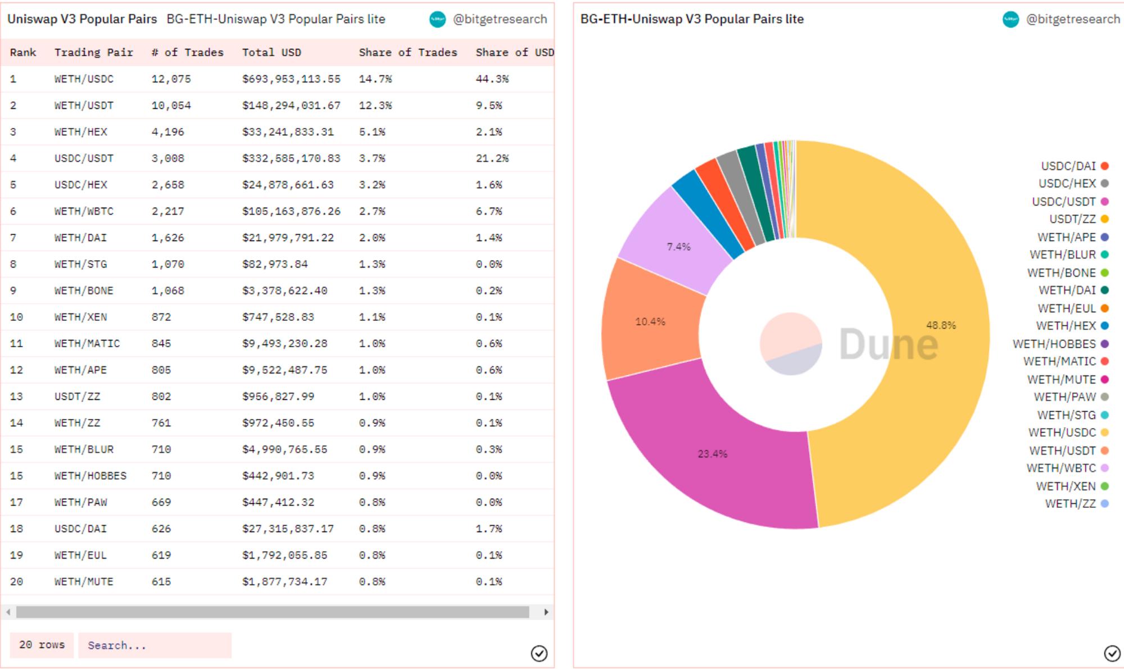The width and height of the screenshot is (1124, 669).
Task: Click the table's right scroll arrow
Action: [546, 612]
